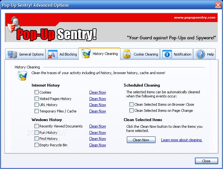Screen dimensions: 223x169
Task: Switch to the Ad Blocking tab
Action: pos(62,54)
